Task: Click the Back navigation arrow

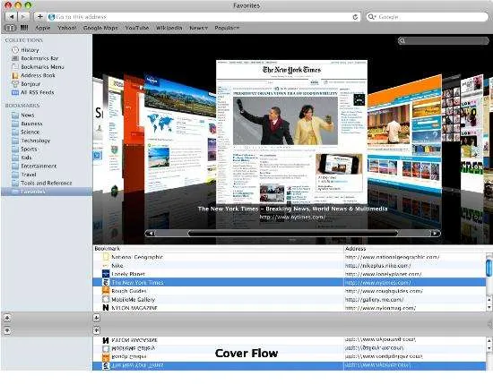Action: pos(12,17)
